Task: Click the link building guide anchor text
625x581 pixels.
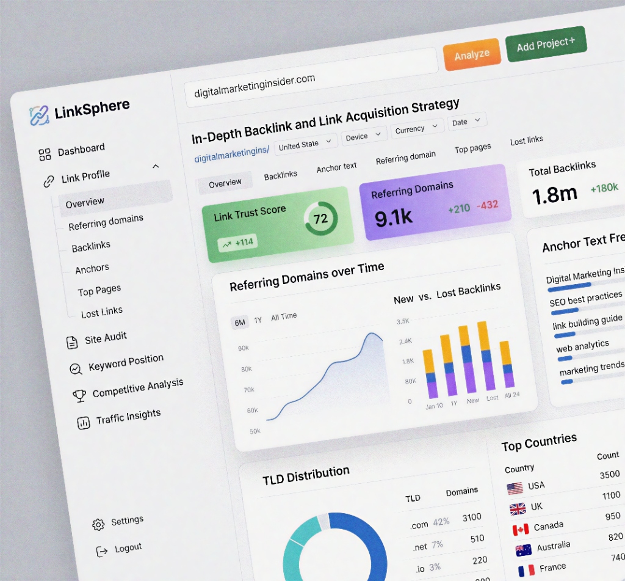Action: 587,322
